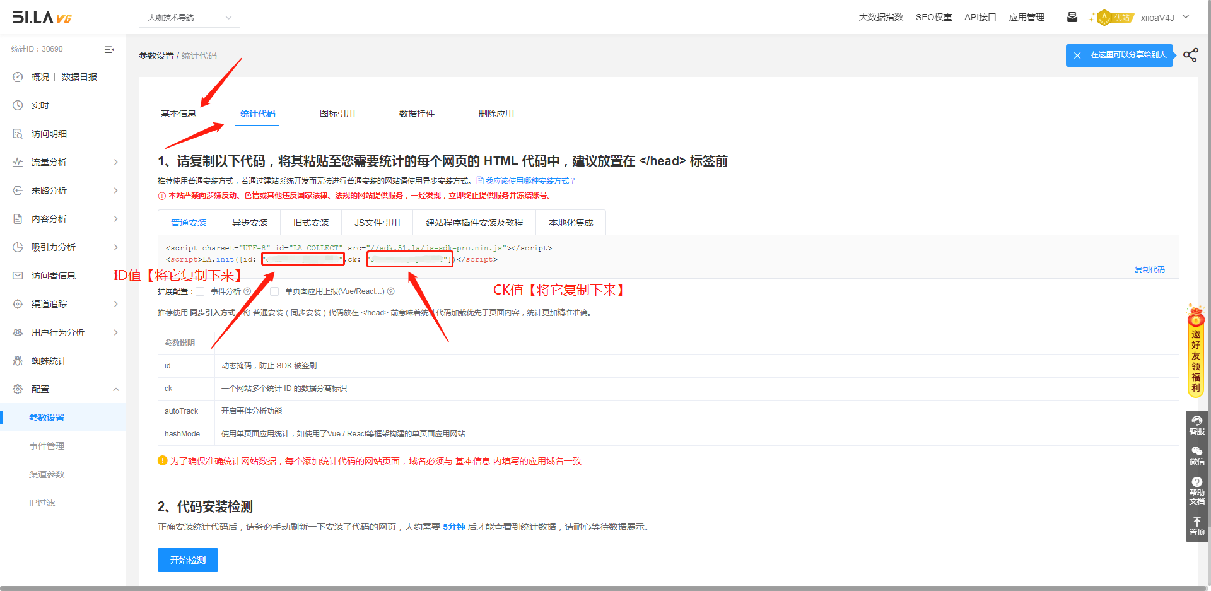Open the 邀好友领福利 promo banner
Viewport: 1211px width, 591px height.
coord(1196,351)
